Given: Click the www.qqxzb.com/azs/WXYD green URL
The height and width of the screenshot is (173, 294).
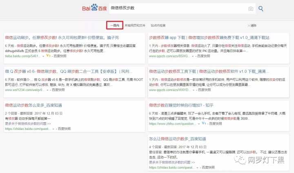Looking at the screenshot, I should 170,90.
